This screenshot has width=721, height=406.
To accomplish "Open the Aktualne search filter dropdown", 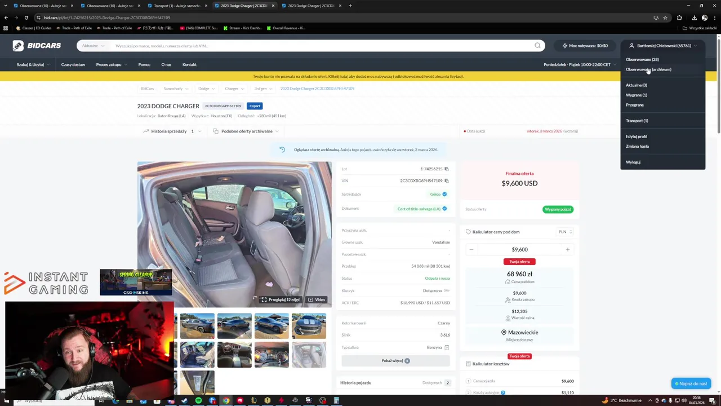I will click(93, 46).
